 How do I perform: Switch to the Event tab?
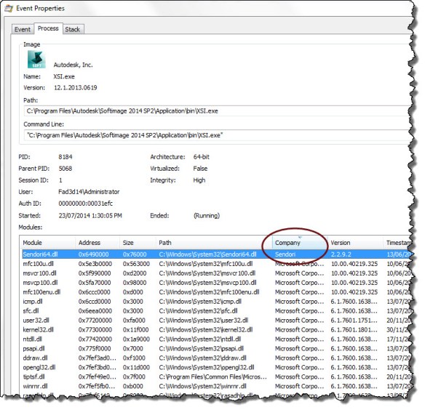(x=23, y=29)
